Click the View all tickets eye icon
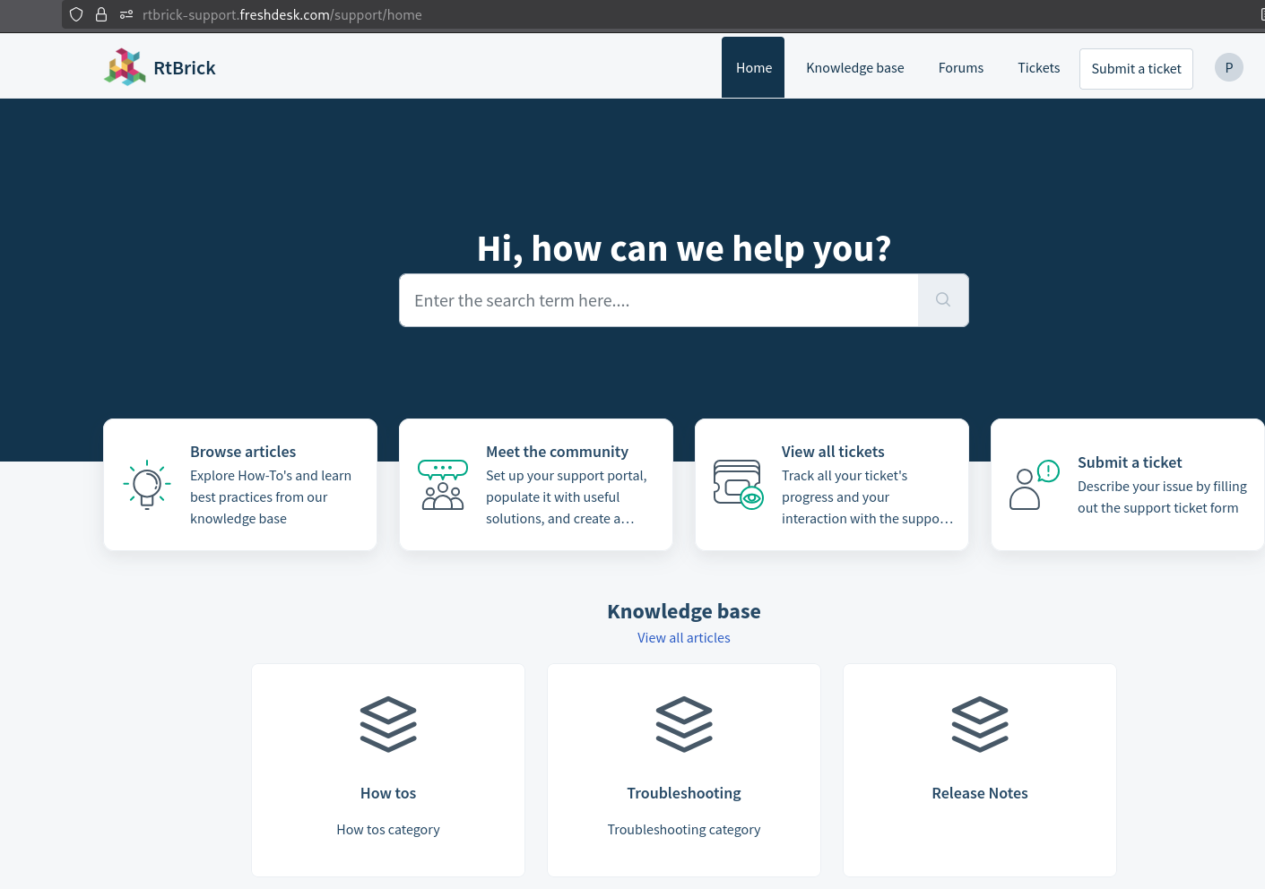 (x=738, y=485)
